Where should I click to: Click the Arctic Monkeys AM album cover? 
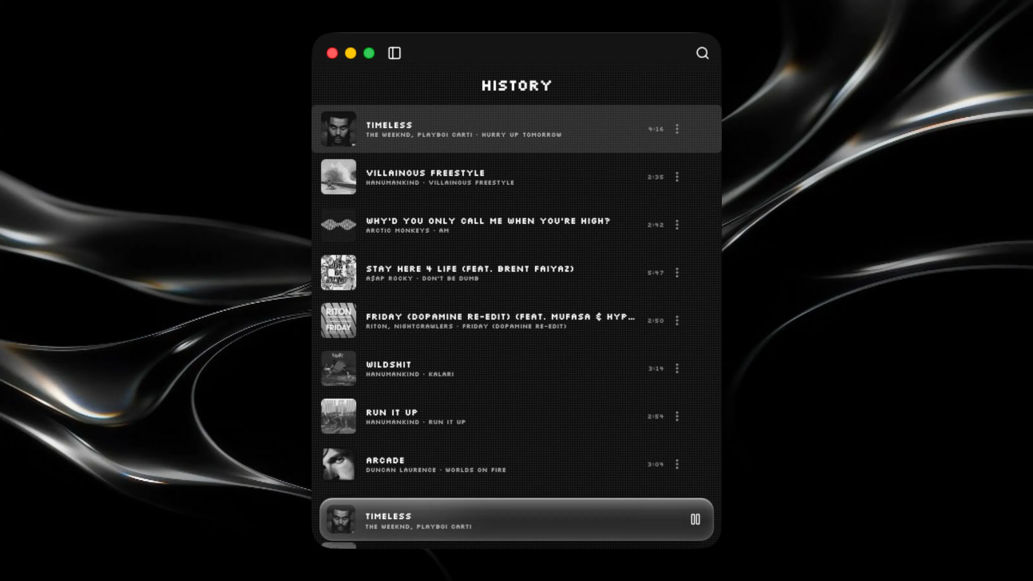[x=338, y=225]
